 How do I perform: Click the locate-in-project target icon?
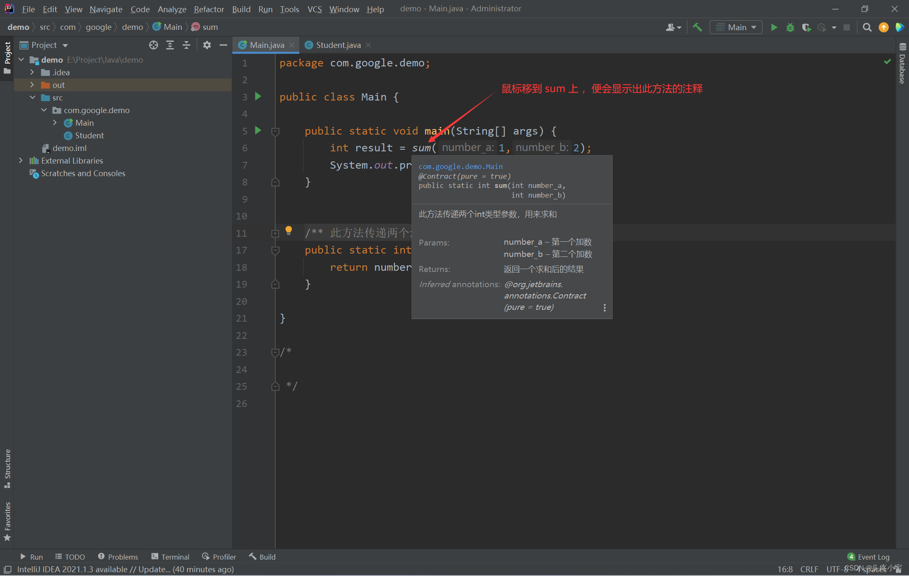[x=154, y=45]
